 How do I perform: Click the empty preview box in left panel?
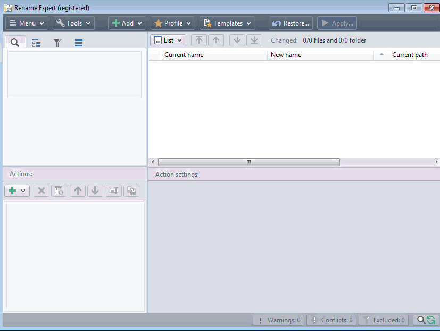tap(74, 74)
